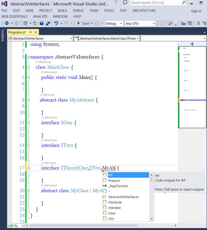This screenshot has width=207, height=230.
Task: Collapse the abstract class MyAbstract block
Action: click(x=28, y=100)
